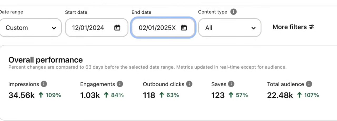The image size is (337, 121).
Task: Expand the Content type All dropdown
Action: [230, 28]
